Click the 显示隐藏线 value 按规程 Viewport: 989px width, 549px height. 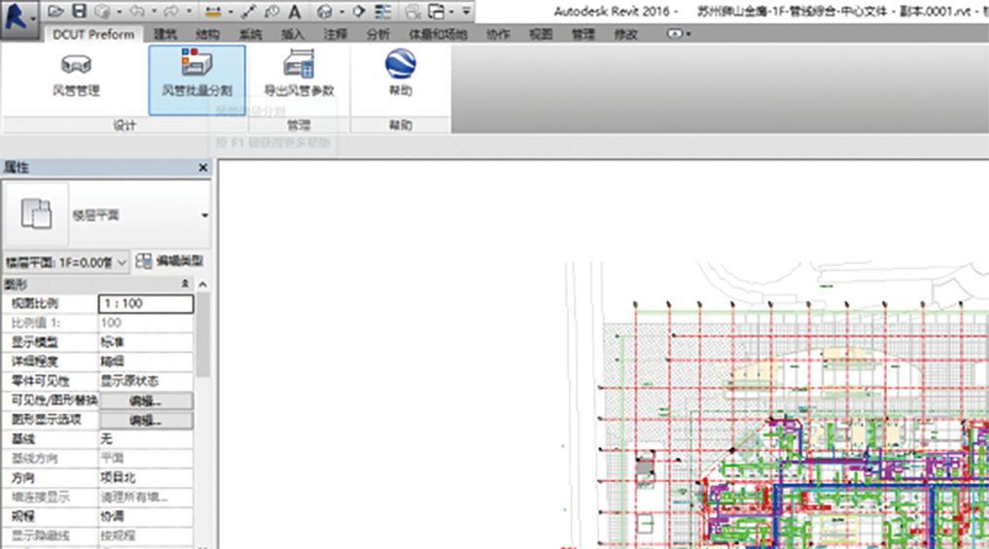point(146,535)
